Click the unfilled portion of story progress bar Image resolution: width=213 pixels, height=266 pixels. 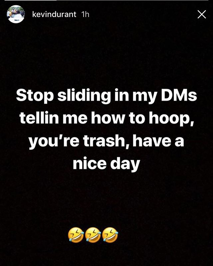tap(132, 0)
